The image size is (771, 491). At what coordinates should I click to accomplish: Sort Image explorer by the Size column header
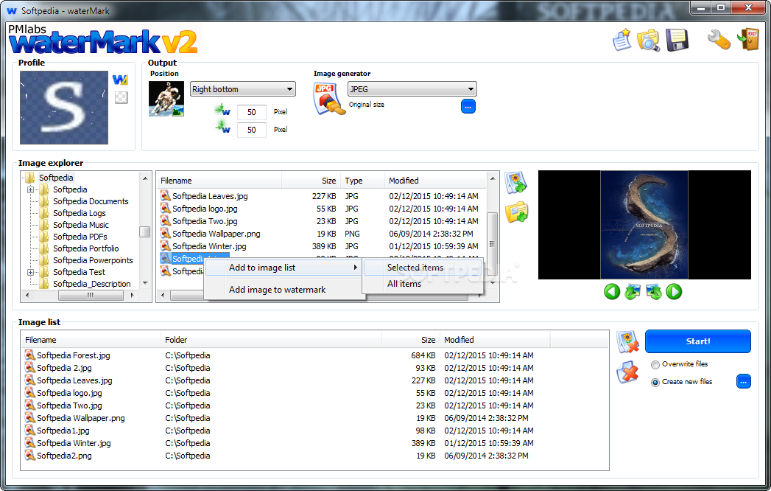point(311,181)
